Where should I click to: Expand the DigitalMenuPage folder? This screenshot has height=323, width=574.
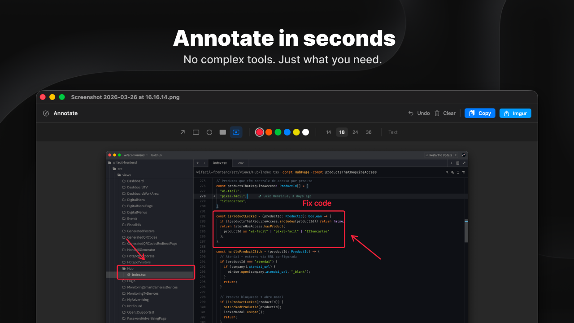click(137, 206)
